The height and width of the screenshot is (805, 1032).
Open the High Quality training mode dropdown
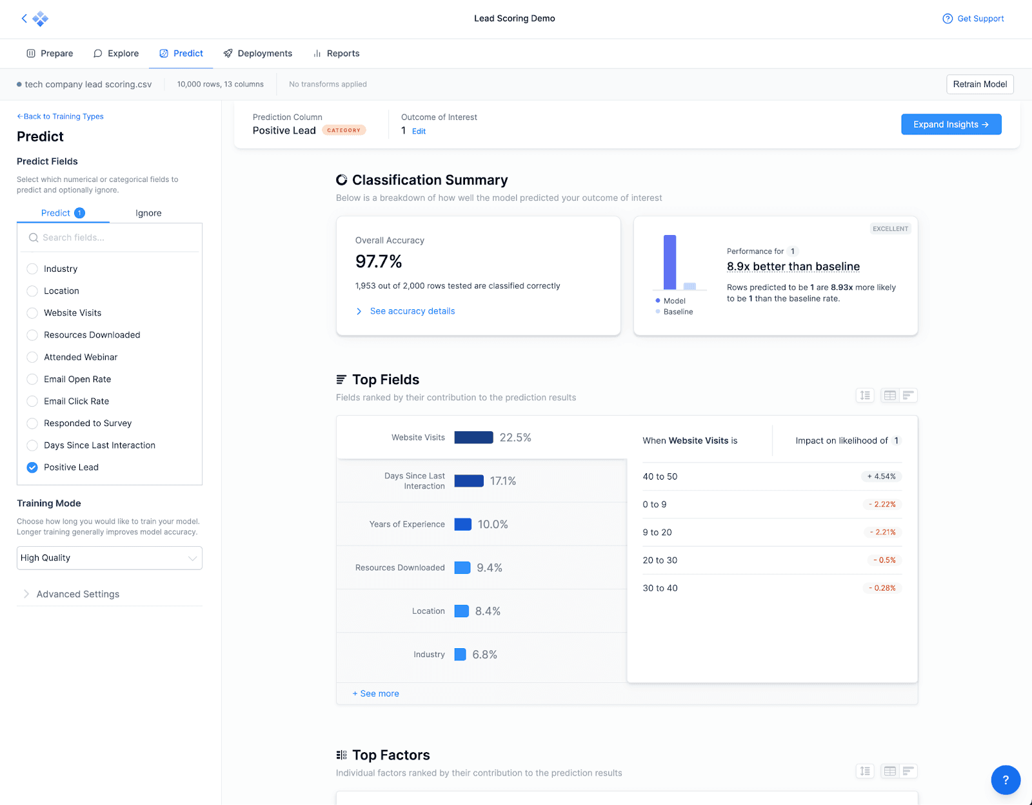point(110,558)
